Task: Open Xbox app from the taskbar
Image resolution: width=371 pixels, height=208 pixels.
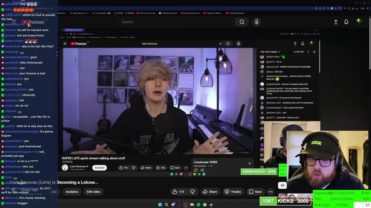Action: pos(205,205)
